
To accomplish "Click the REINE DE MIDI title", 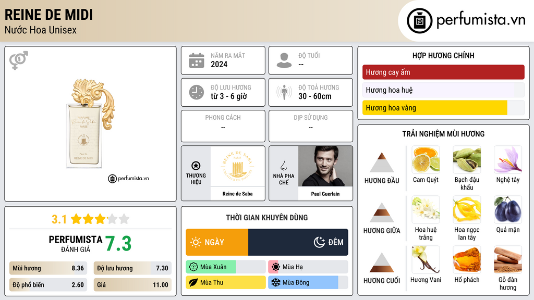I will point(48,15).
